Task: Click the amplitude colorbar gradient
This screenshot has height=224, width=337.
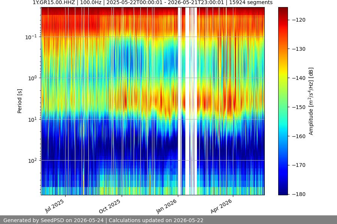Action: [283, 101]
